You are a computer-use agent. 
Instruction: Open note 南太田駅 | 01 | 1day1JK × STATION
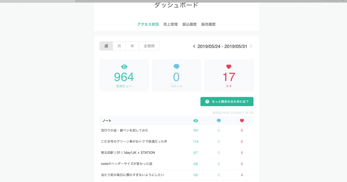pyautogui.click(x=128, y=152)
